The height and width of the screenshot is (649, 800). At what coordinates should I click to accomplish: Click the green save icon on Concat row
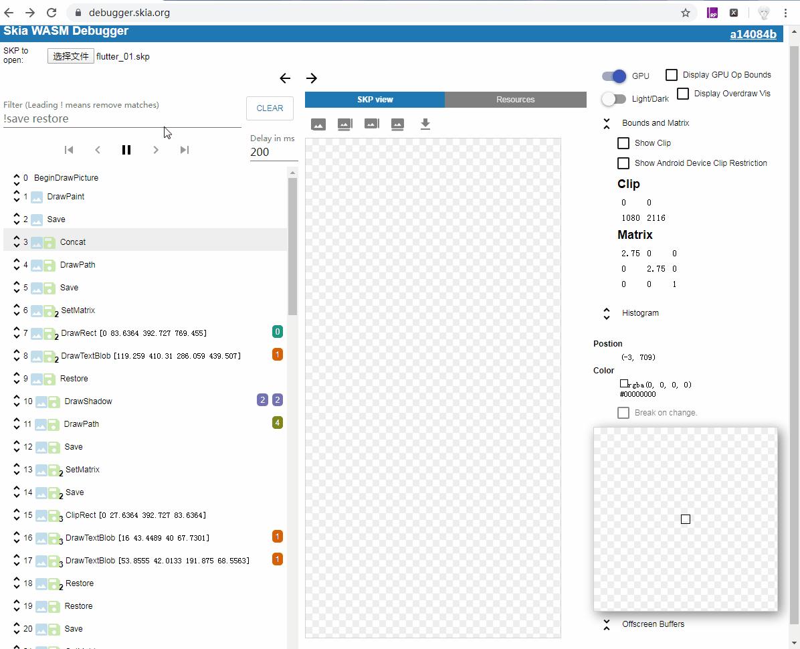click(x=49, y=242)
